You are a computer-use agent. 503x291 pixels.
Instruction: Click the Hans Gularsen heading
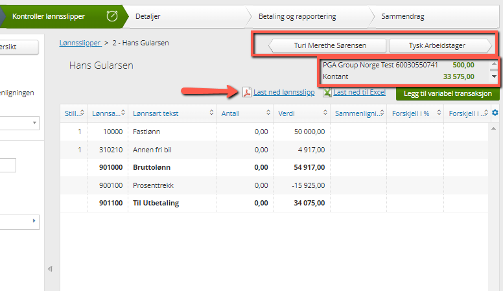coord(101,65)
